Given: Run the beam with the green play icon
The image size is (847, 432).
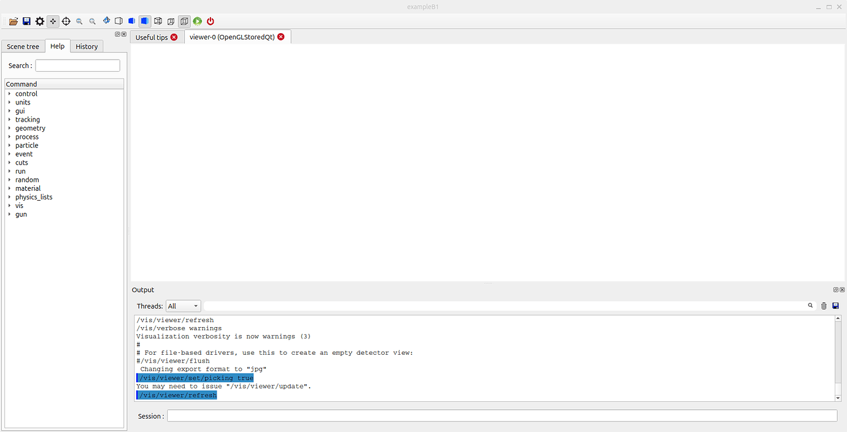Looking at the screenshot, I should 197,21.
